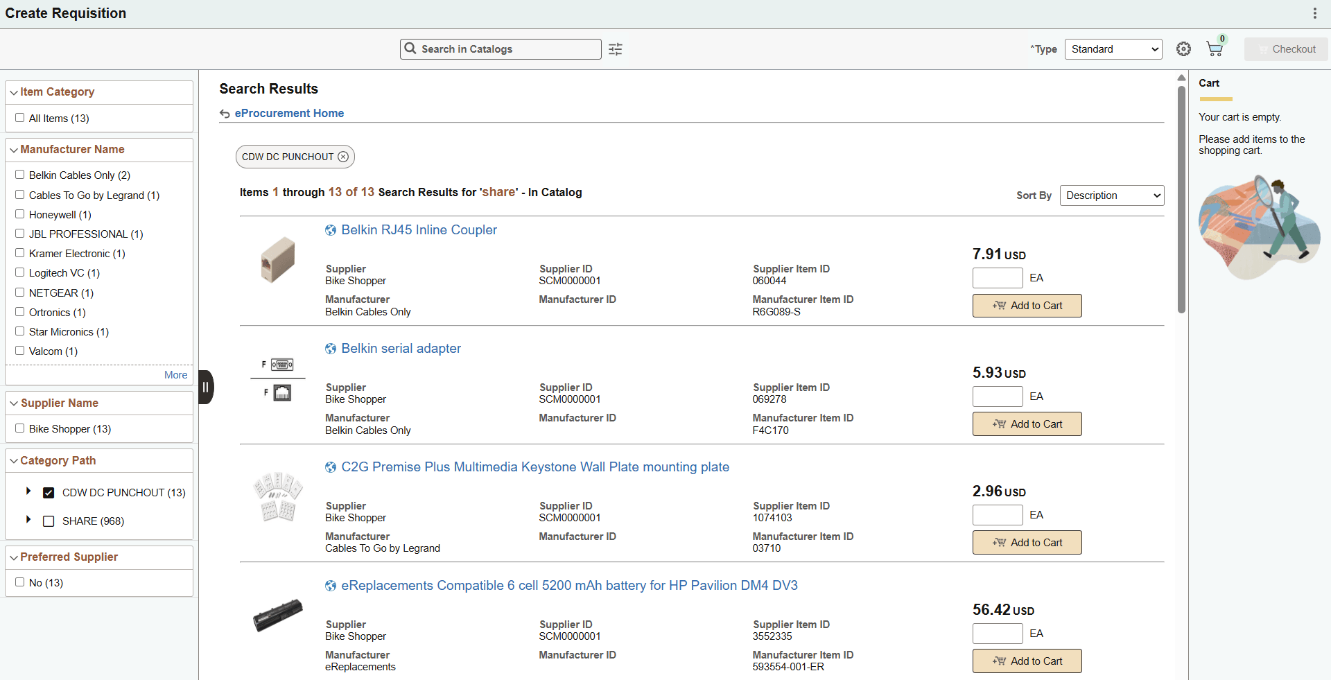Open the eProcurement Home link

[289, 113]
